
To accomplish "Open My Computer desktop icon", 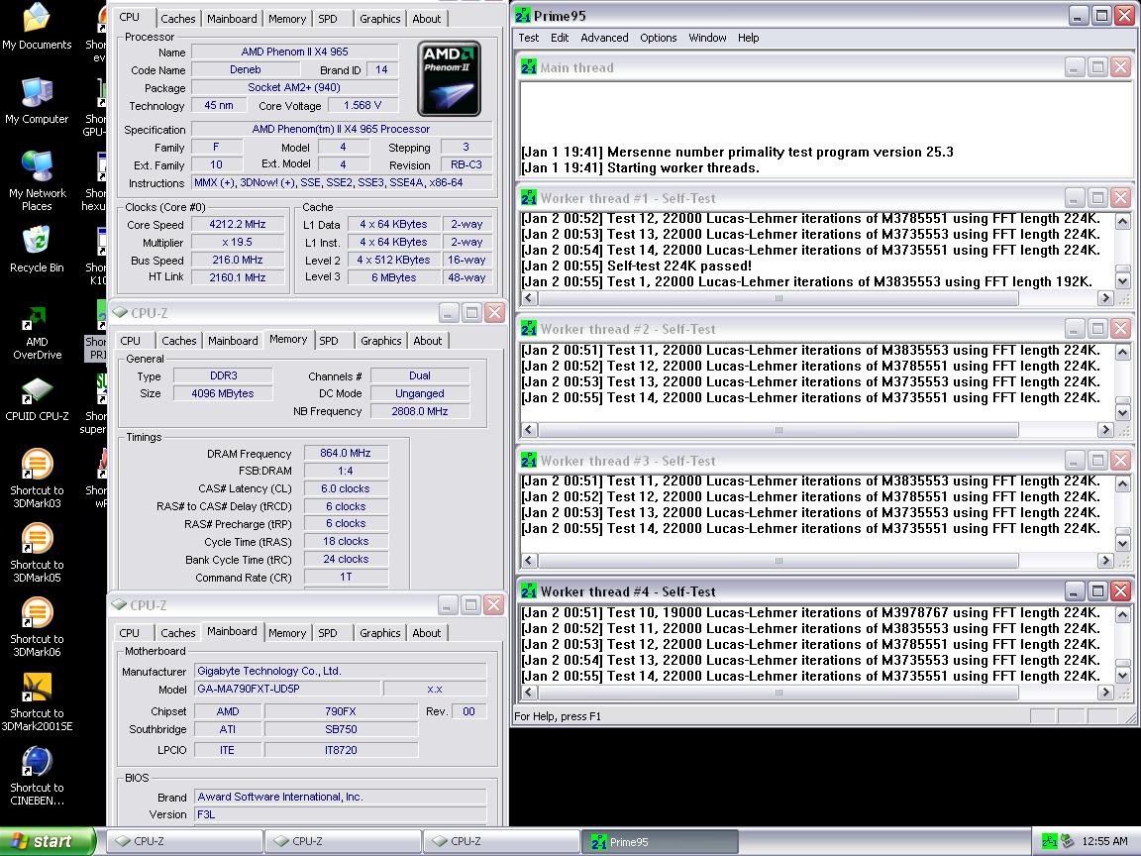I will pyautogui.click(x=37, y=101).
